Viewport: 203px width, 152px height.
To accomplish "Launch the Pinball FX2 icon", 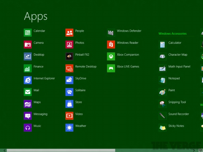I will (69, 56).
